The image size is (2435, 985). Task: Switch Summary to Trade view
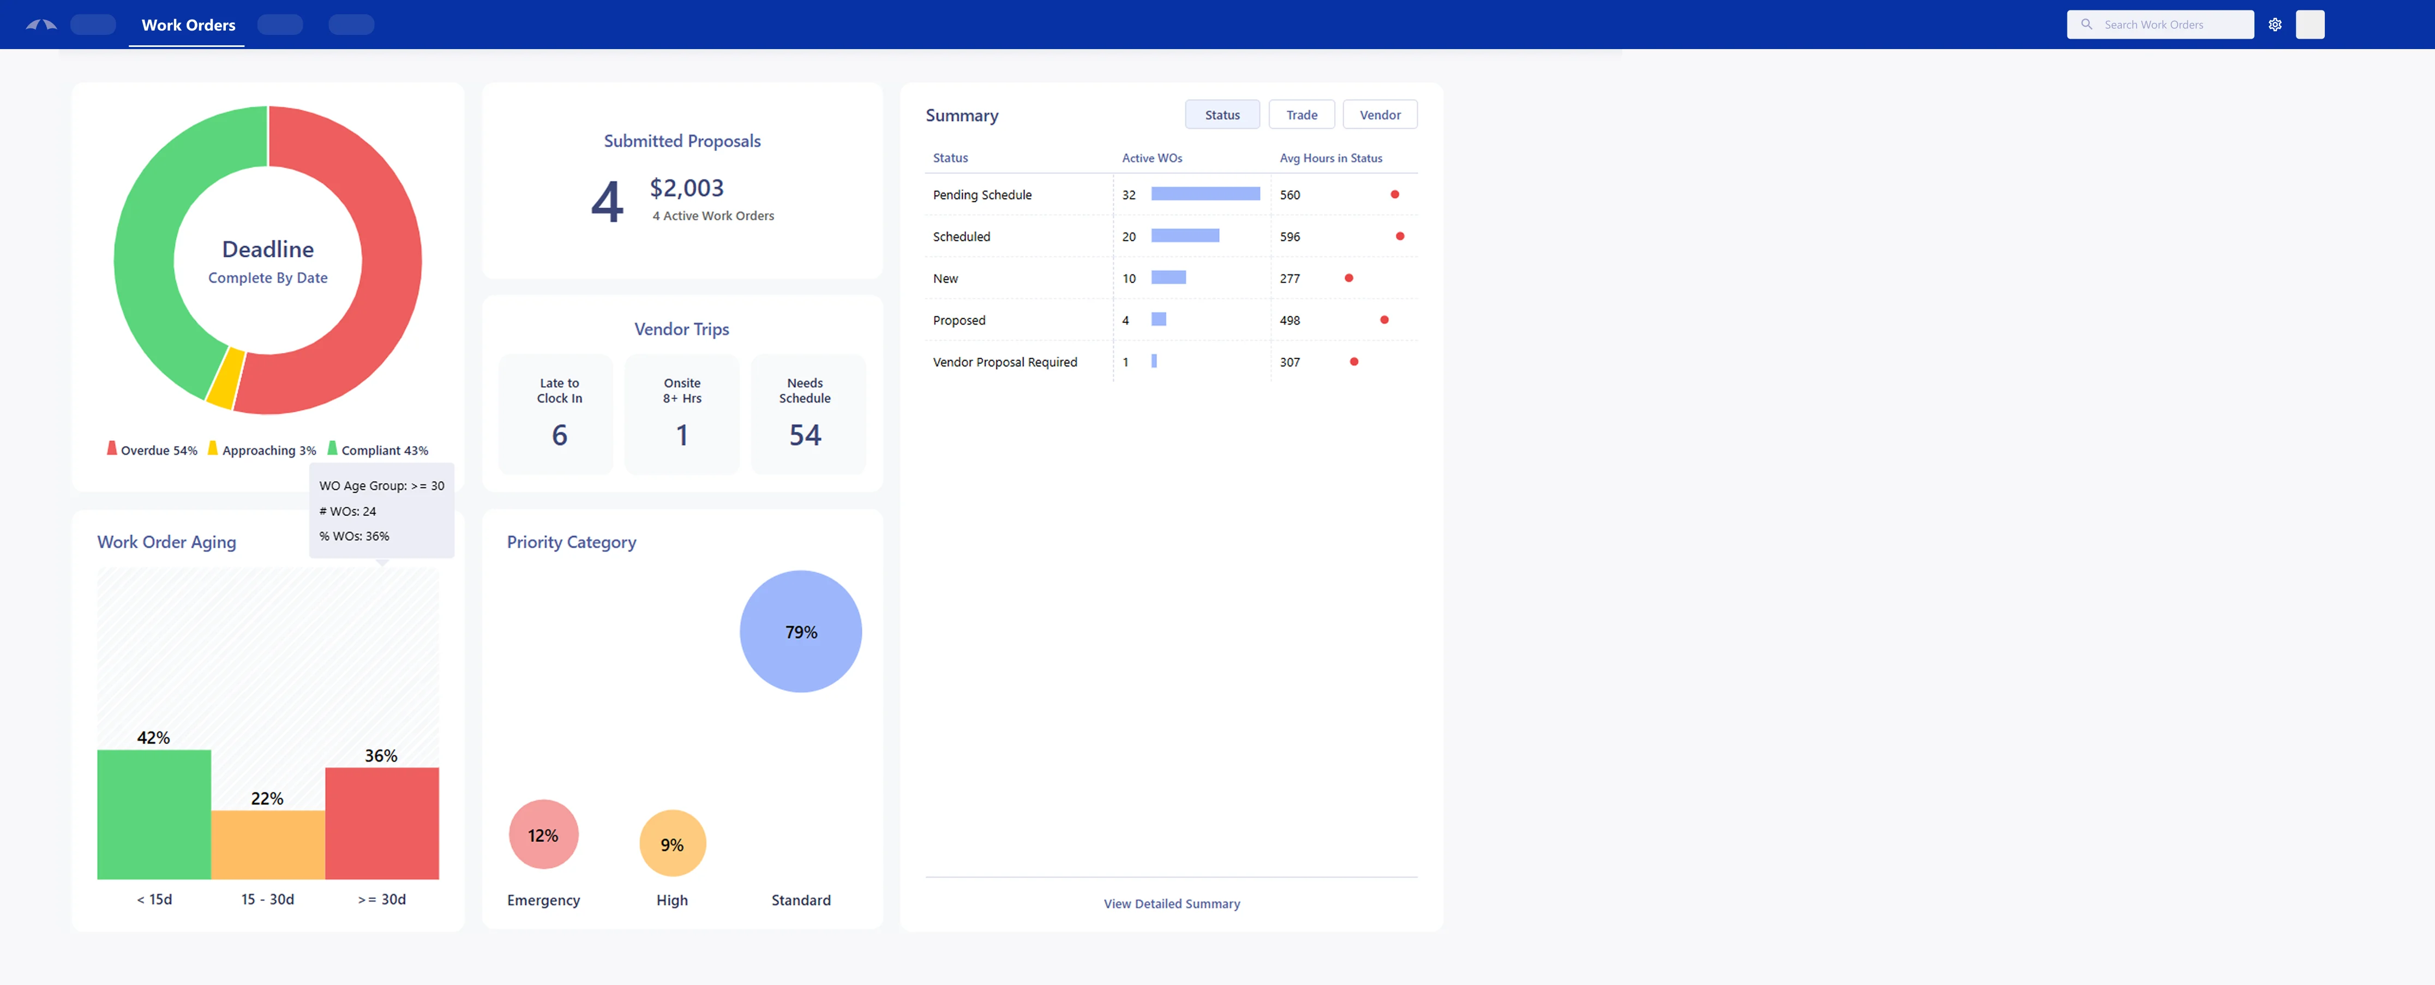click(1300, 115)
